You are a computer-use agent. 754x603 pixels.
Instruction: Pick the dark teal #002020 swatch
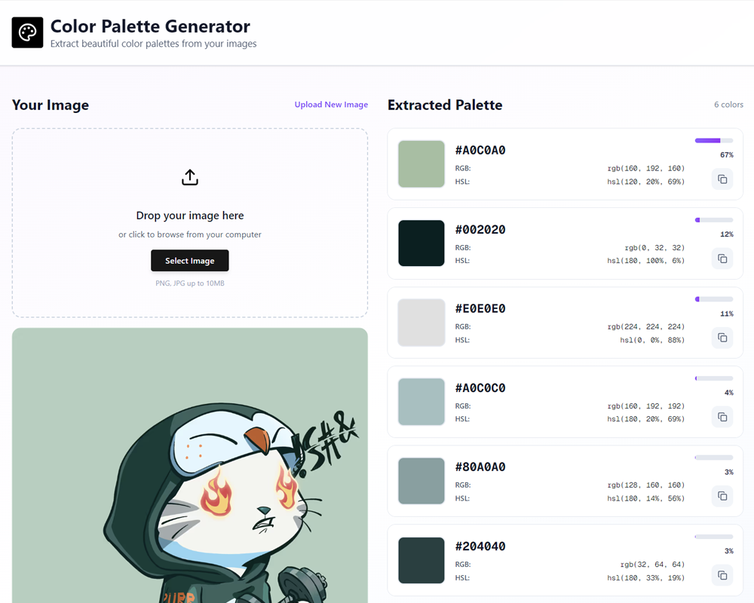point(421,243)
